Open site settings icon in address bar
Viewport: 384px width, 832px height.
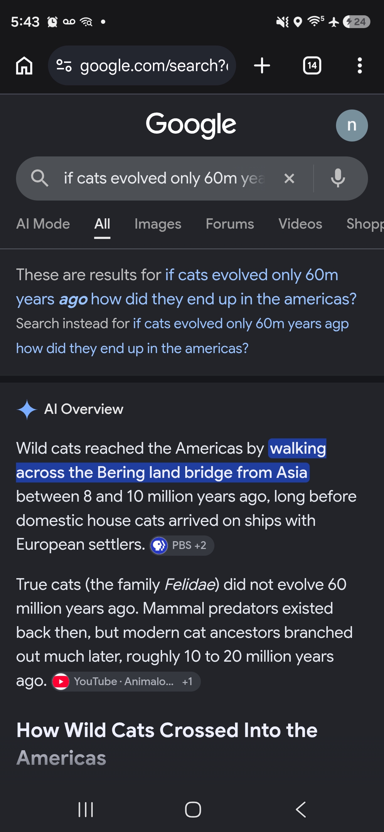pos(64,66)
